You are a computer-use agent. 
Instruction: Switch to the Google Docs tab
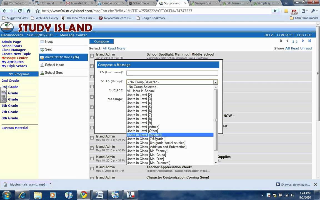[x=110, y=3]
